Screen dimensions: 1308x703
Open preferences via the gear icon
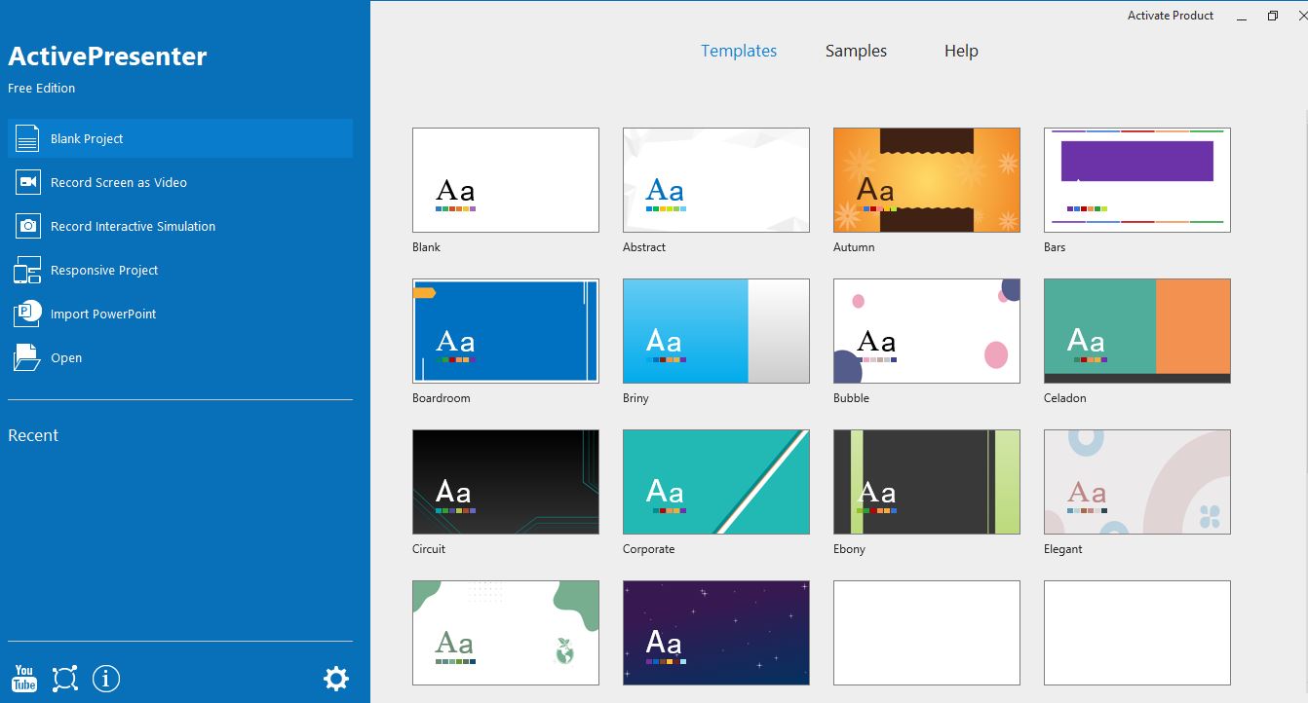coord(336,678)
